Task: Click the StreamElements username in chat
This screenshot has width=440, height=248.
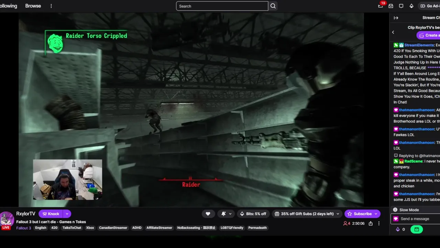Action: coord(419,45)
